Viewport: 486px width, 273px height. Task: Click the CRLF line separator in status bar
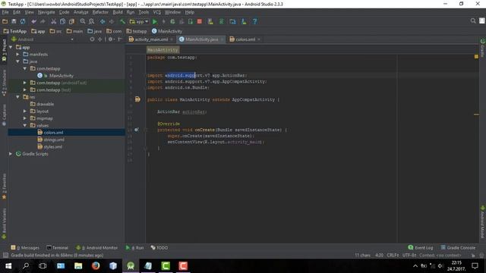click(x=393, y=256)
